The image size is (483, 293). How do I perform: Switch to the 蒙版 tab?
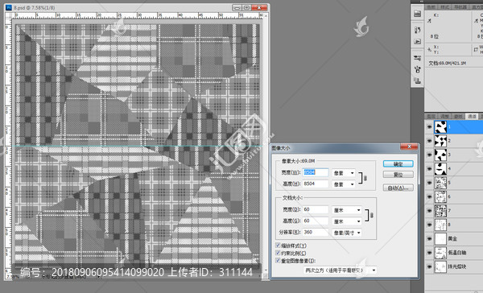click(458, 116)
